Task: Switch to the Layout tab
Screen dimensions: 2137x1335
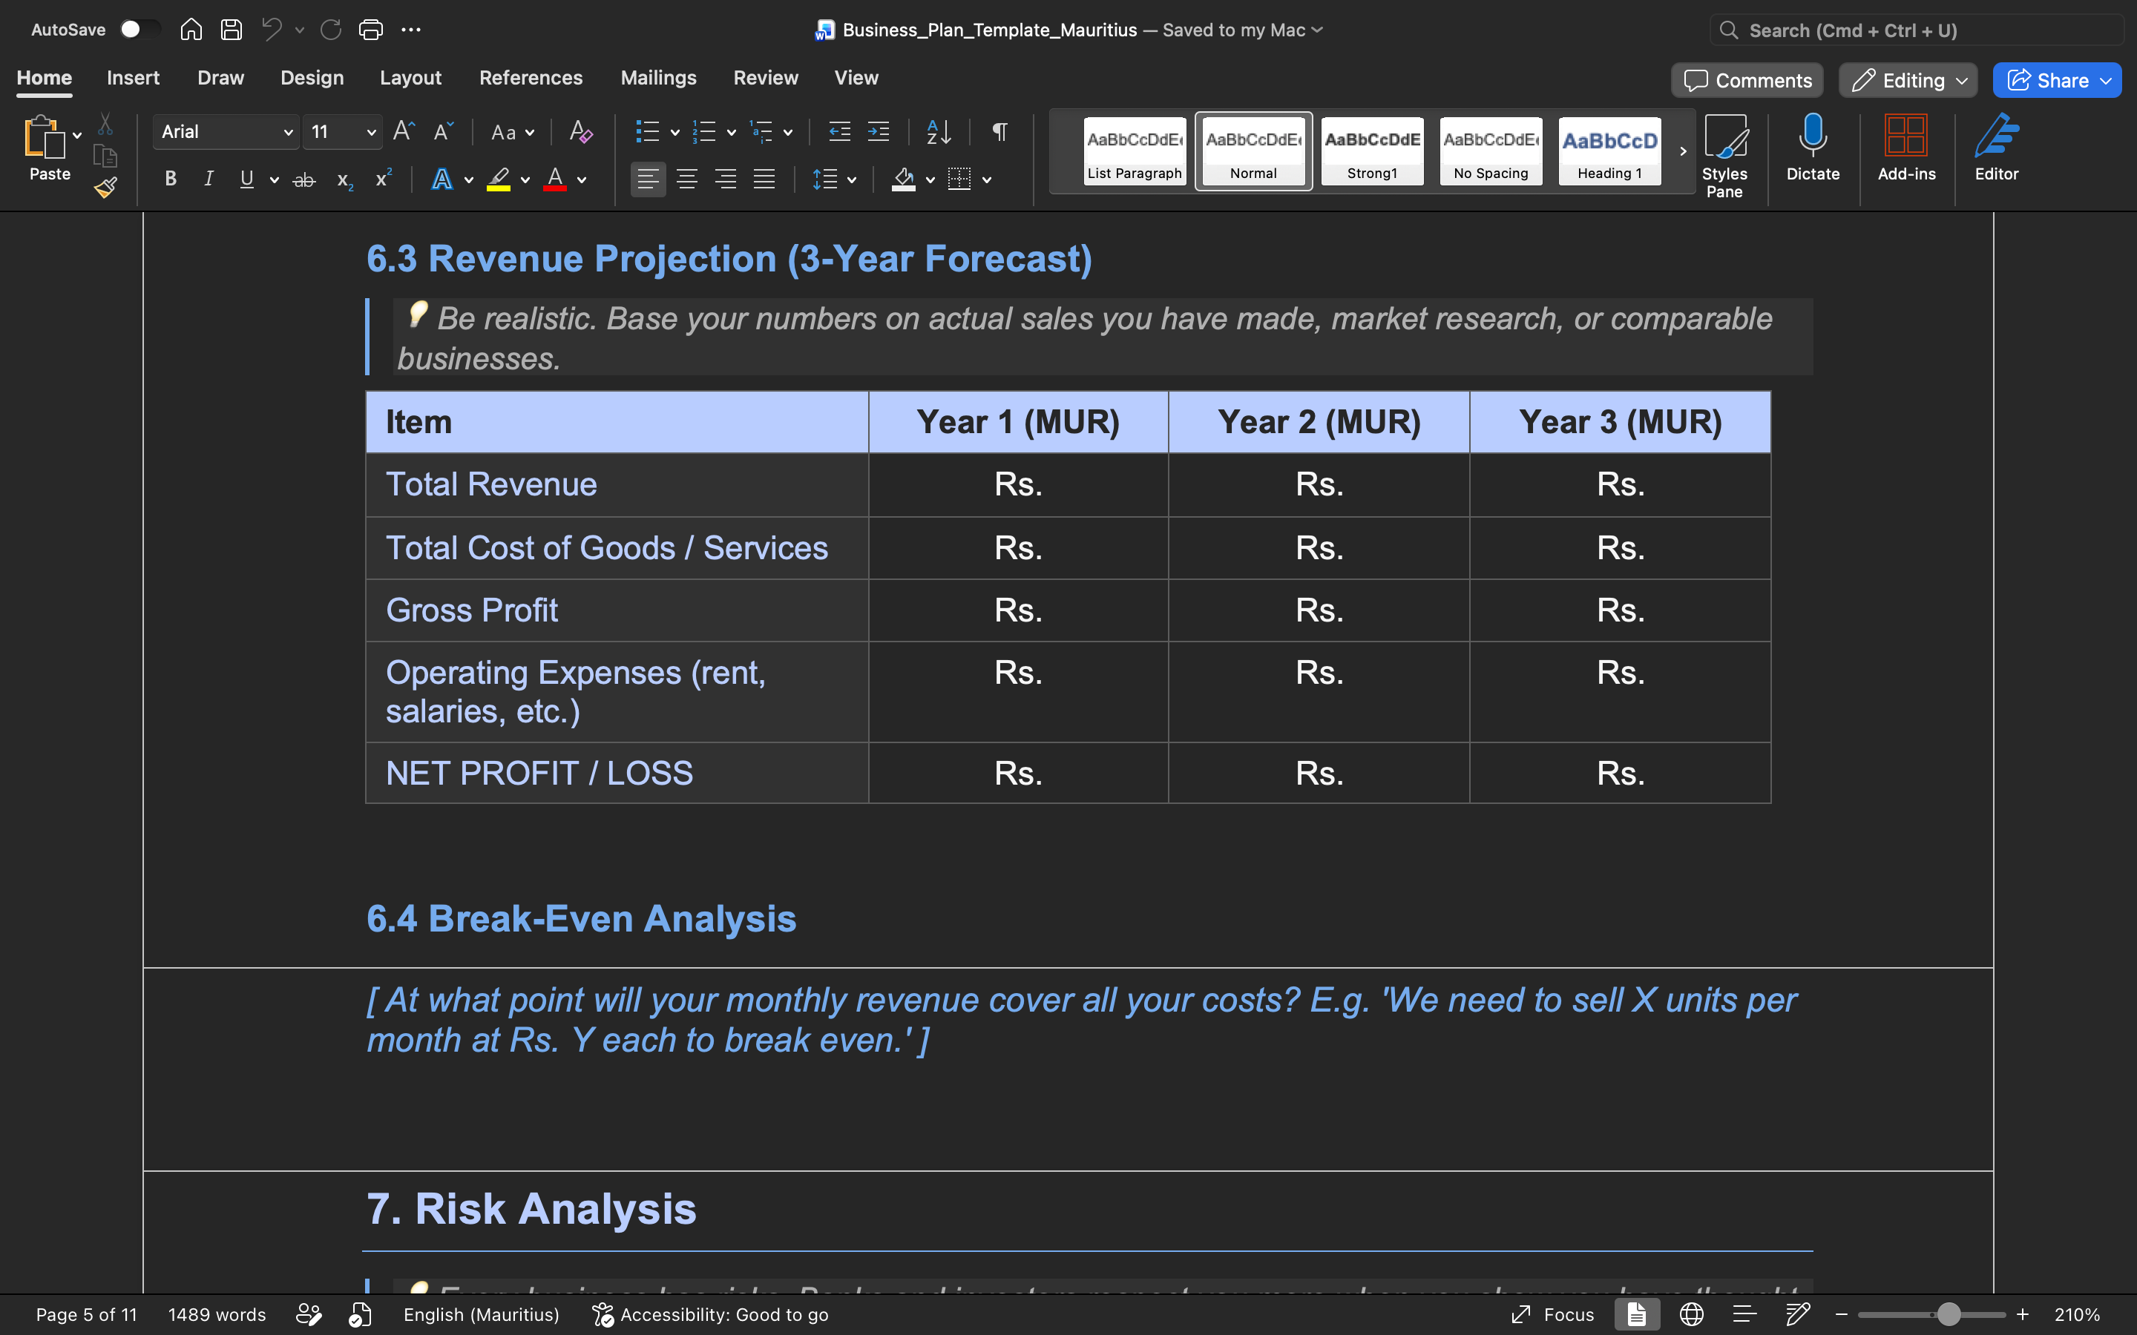Action: (x=410, y=78)
